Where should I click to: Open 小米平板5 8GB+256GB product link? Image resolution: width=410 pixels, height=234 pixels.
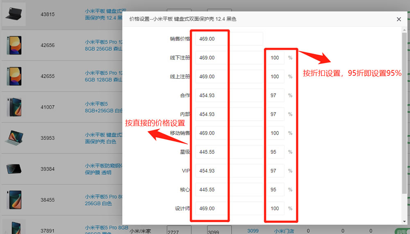[x=104, y=107]
